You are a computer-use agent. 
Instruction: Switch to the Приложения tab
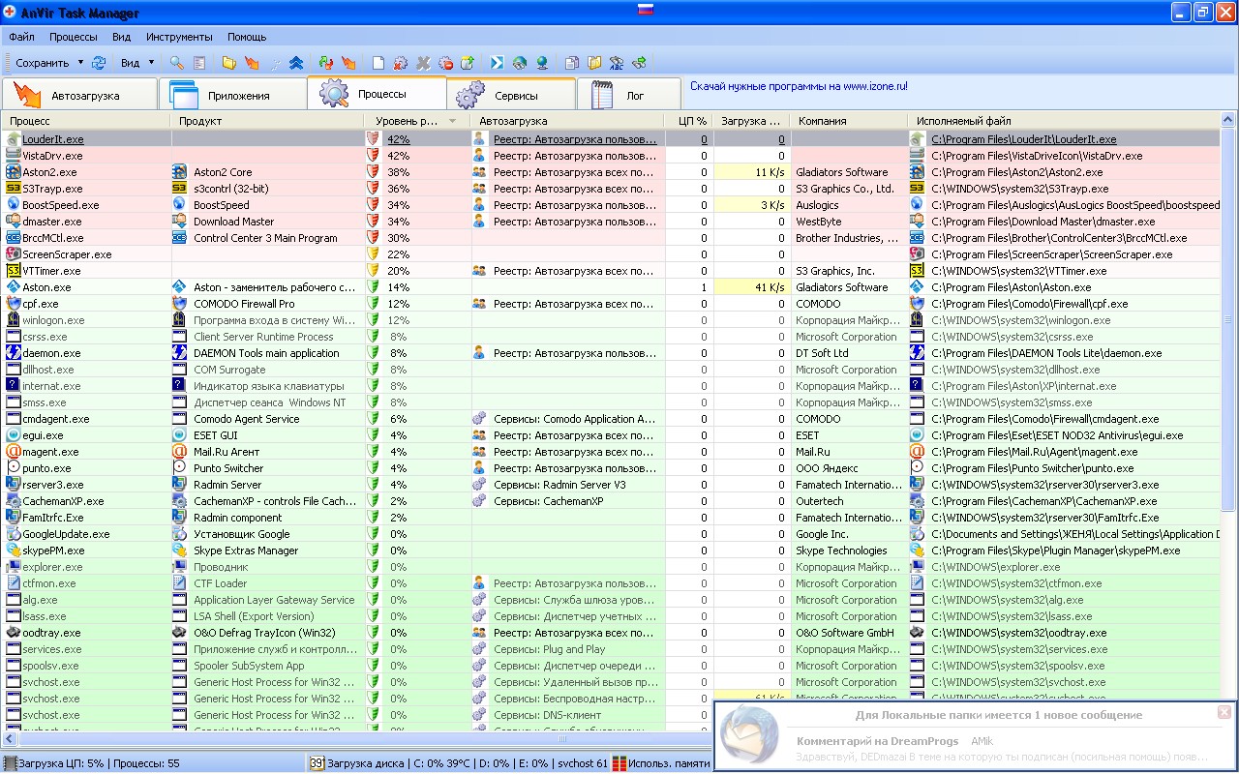pyautogui.click(x=231, y=95)
